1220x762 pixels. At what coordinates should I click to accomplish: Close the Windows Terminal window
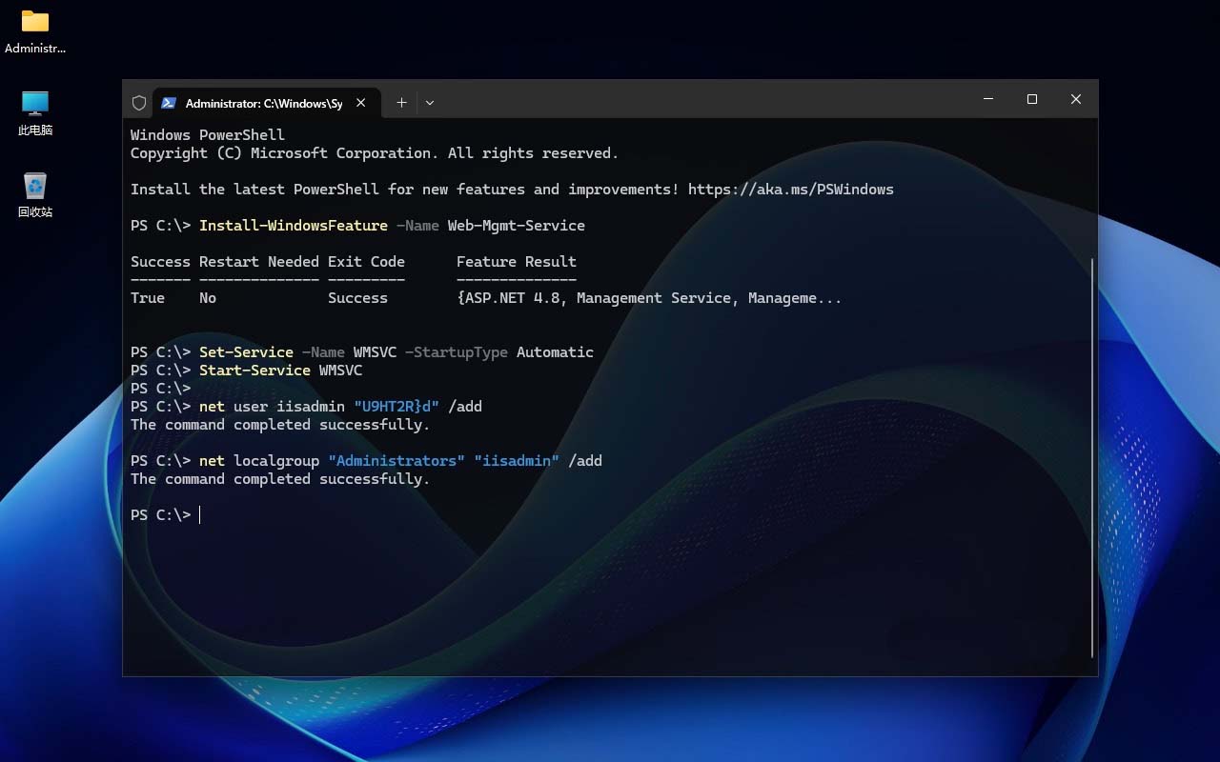coord(1076,99)
